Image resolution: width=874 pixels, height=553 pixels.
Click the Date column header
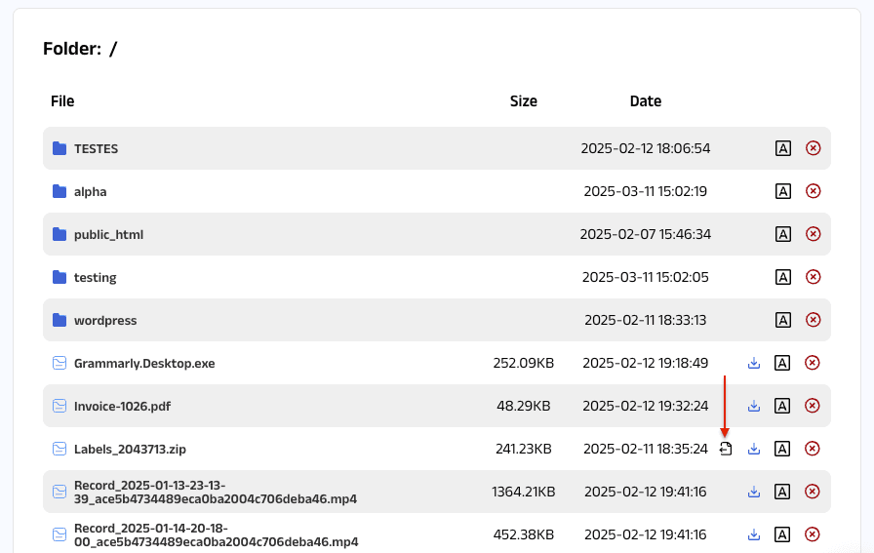(645, 101)
